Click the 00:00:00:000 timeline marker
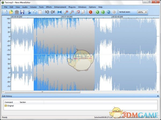The height and width of the screenshot is (120, 161). pos(17,17)
